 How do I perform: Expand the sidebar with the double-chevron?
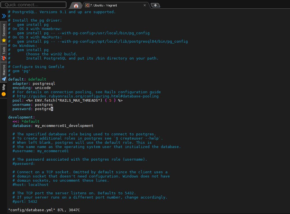4,16
